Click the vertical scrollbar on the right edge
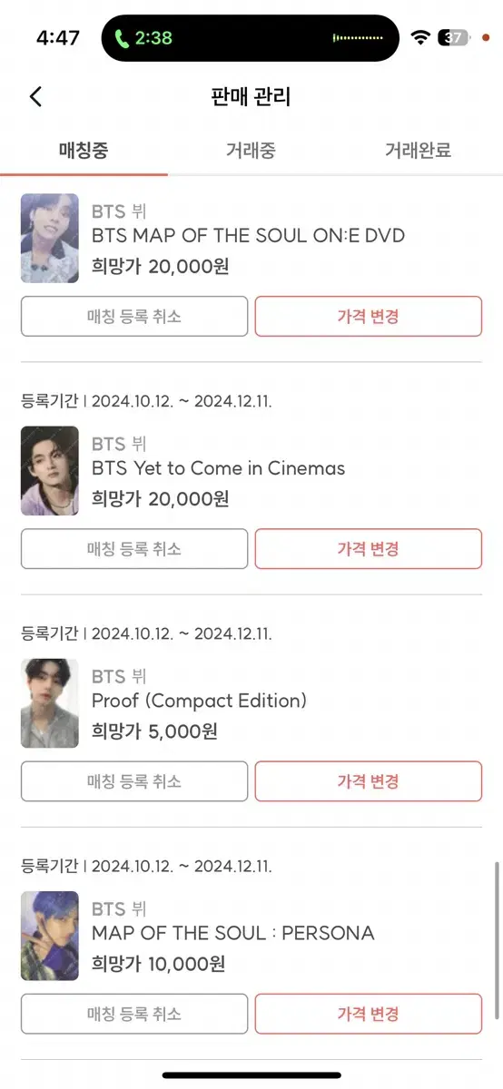Image resolution: width=503 pixels, height=1089 pixels. pos(497,939)
